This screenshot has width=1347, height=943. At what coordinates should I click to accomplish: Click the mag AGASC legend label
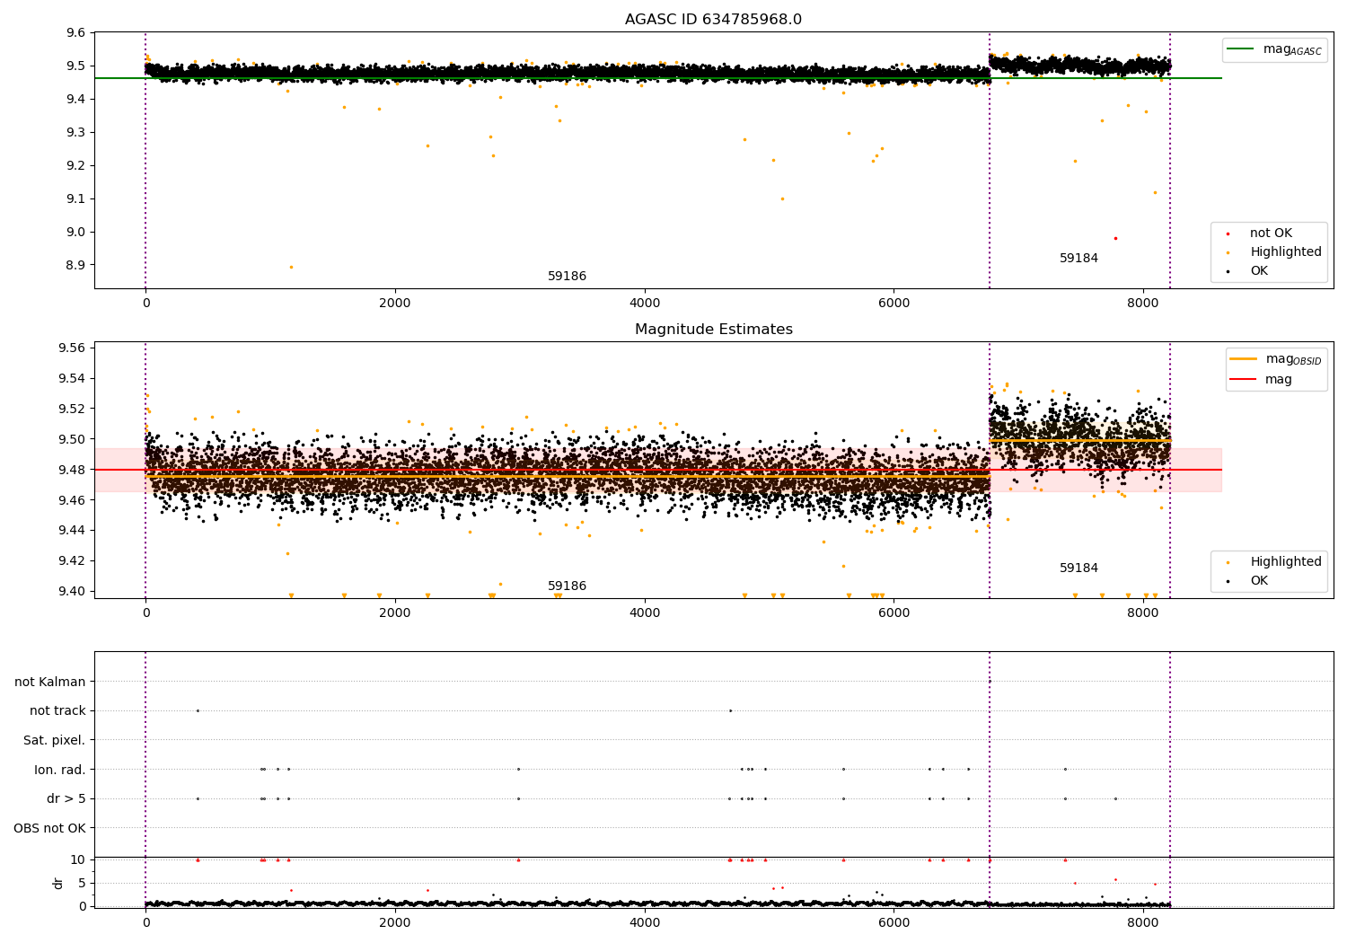coord(1292,49)
